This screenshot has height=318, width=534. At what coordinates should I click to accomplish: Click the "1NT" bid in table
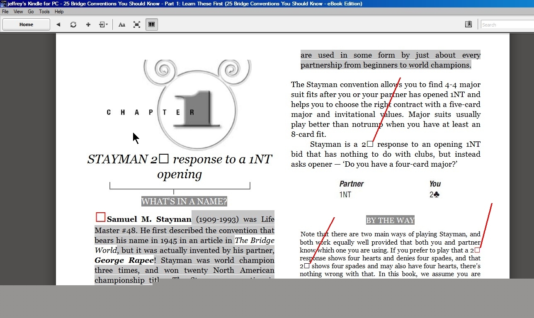click(345, 194)
